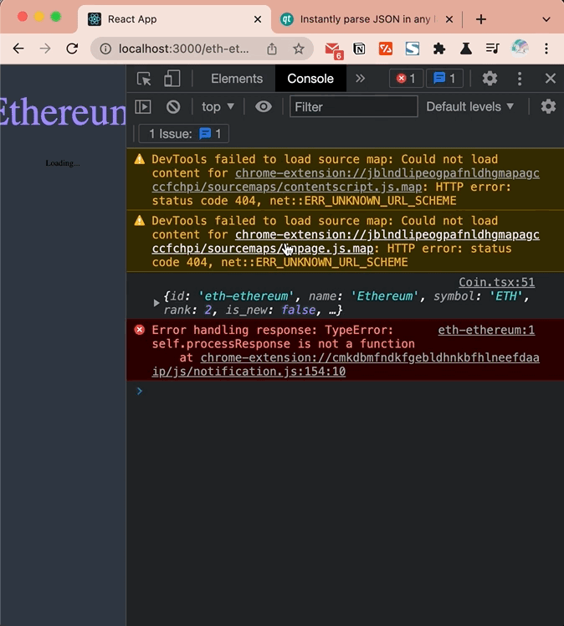Viewport: 564px width, 626px height.
Task: Click the browser forward arrow
Action: (45, 49)
